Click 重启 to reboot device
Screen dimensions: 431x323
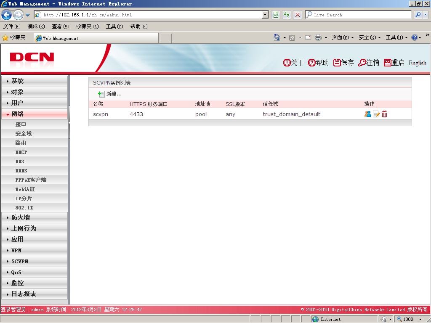point(394,63)
